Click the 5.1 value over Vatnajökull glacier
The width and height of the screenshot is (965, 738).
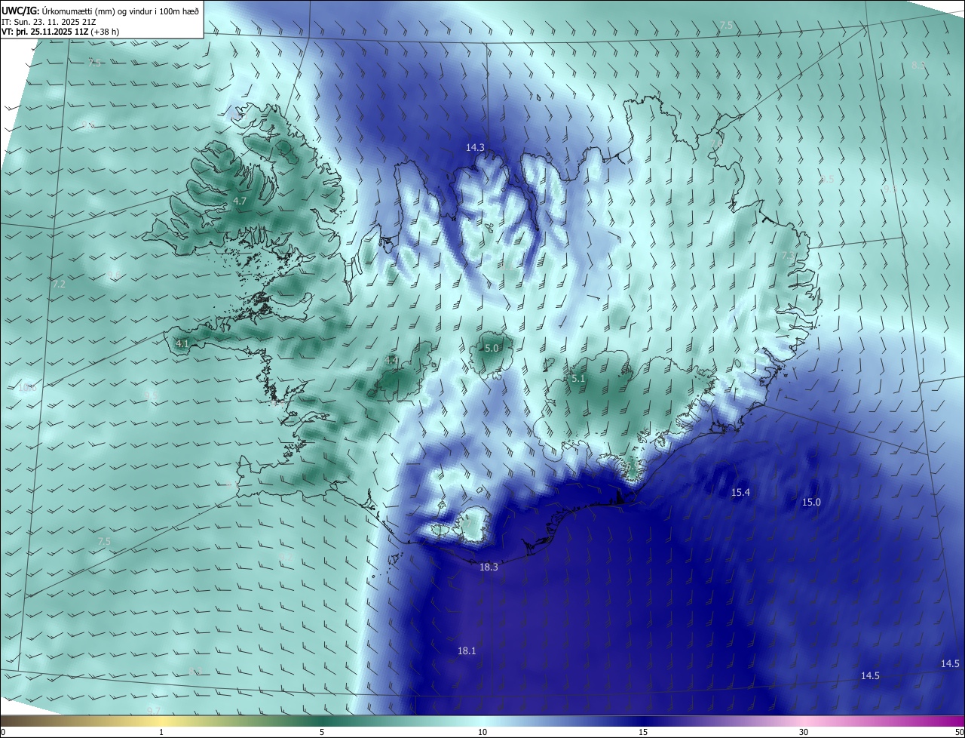578,379
